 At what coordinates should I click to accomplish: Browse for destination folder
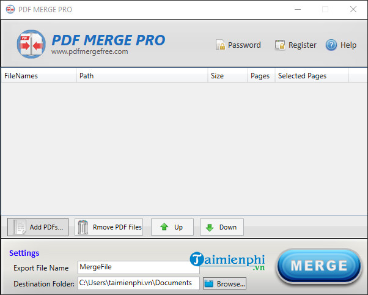(224, 283)
